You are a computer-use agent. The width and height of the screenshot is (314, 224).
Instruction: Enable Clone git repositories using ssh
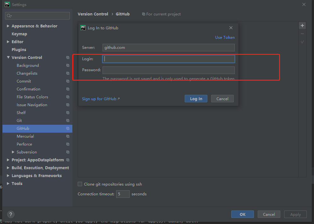click(x=80, y=184)
